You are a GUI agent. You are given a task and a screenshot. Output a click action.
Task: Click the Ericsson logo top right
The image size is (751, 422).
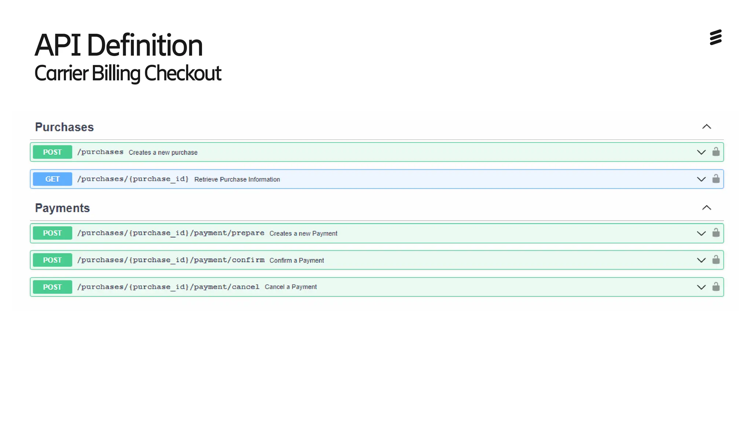[x=715, y=37]
